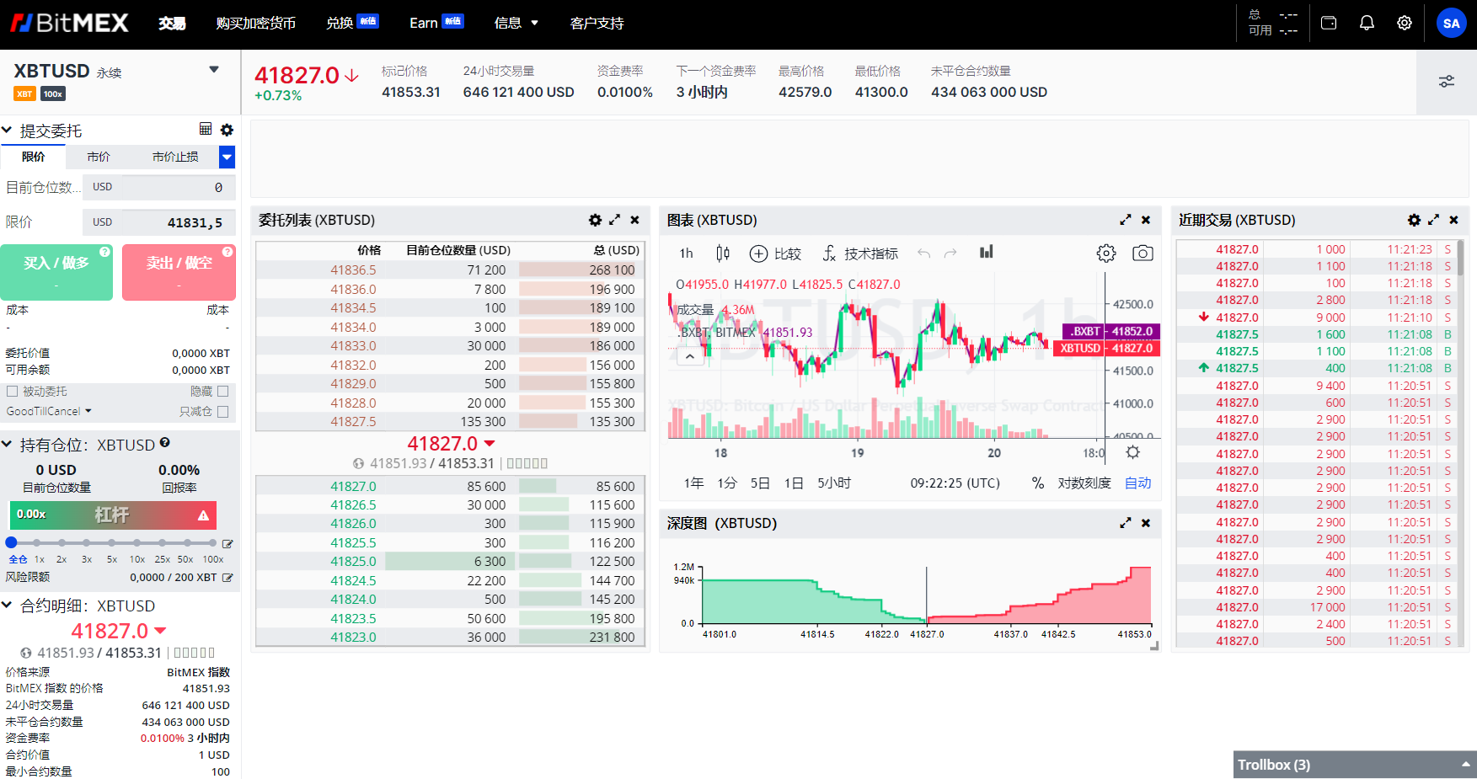Click chart undo arrow
The width and height of the screenshot is (1477, 779).
(924, 253)
